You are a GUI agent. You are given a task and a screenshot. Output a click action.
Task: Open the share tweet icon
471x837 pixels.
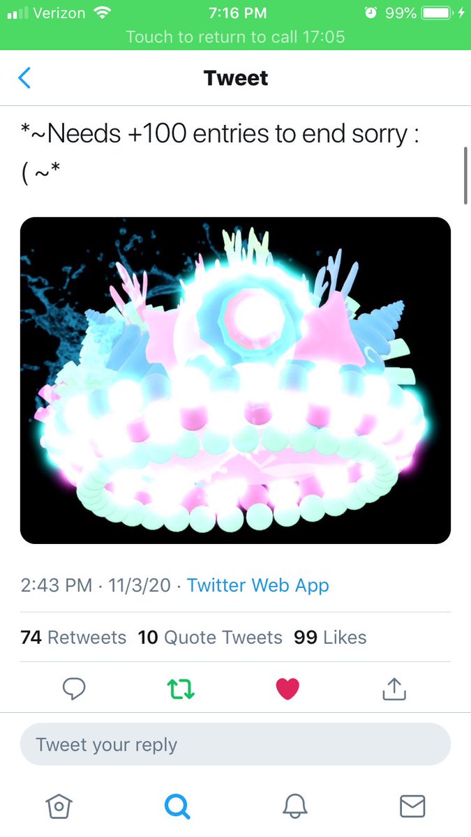[394, 688]
